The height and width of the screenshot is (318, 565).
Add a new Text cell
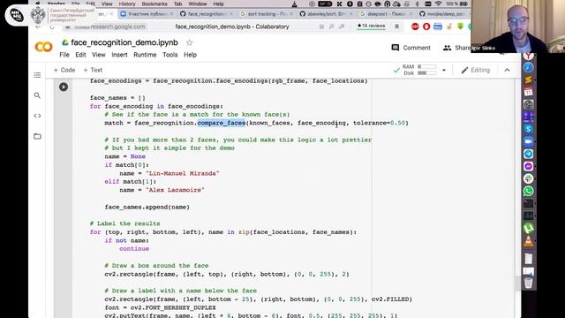point(93,70)
